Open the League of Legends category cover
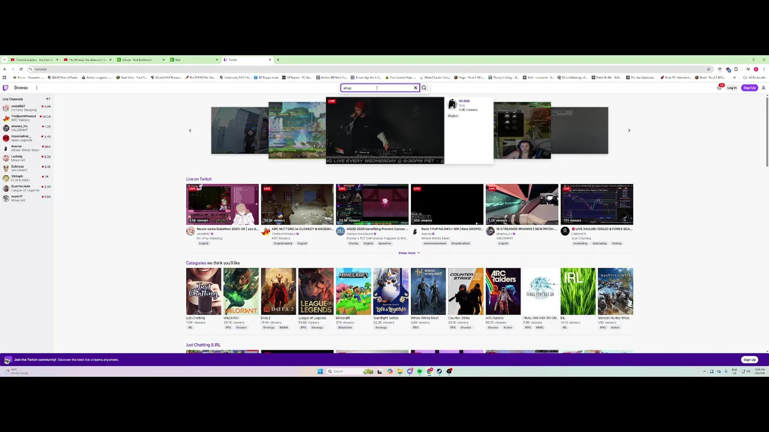 tap(316, 291)
